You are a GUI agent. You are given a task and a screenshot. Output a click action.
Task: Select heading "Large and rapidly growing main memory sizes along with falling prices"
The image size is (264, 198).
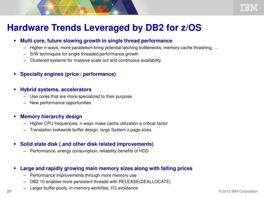106,168
